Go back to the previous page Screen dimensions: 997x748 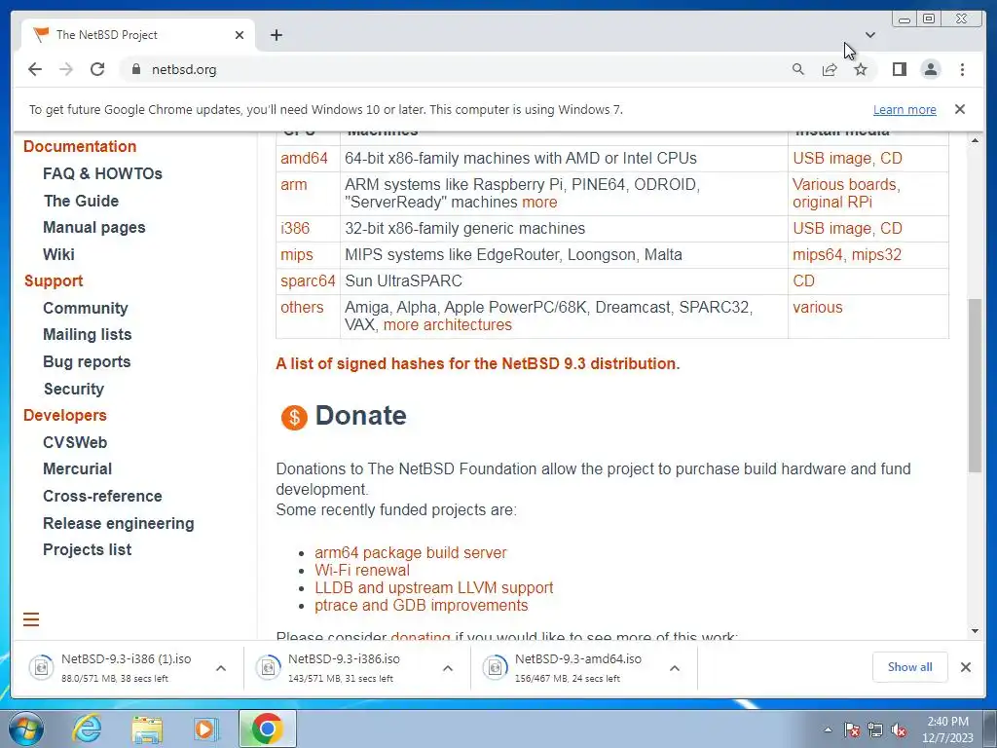35,69
